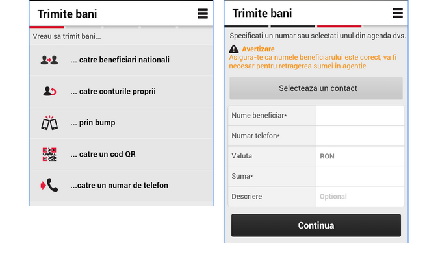Focus the Nume beneficiar input field
The width and height of the screenshot is (438, 276).
click(x=360, y=116)
